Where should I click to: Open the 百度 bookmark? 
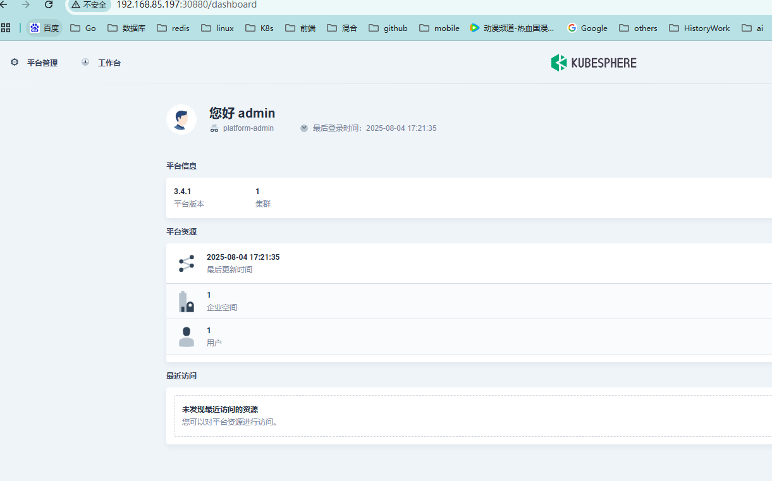tap(44, 28)
